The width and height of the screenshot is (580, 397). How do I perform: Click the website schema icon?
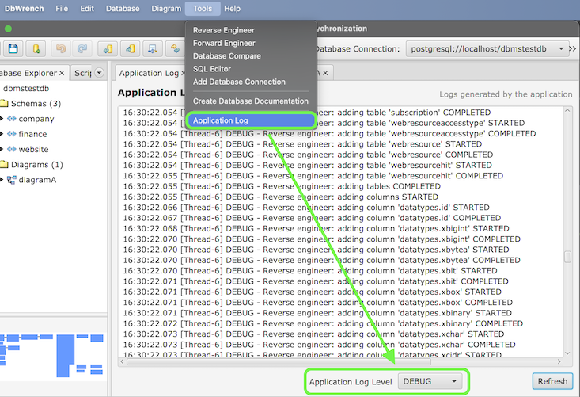pos(12,149)
